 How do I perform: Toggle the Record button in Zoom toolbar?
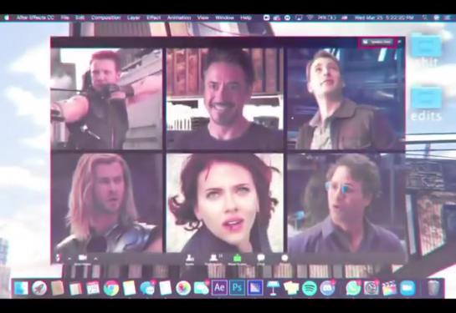click(284, 258)
